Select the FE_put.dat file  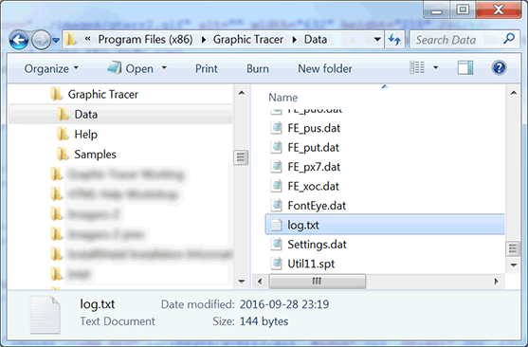313,148
